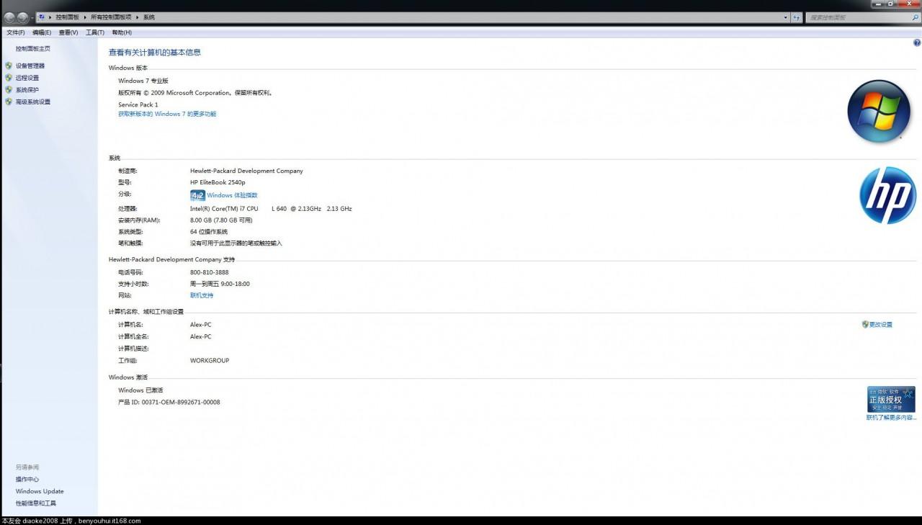The width and height of the screenshot is (922, 525).
Task: Click the blue Help question mark icon
Action: point(916,43)
